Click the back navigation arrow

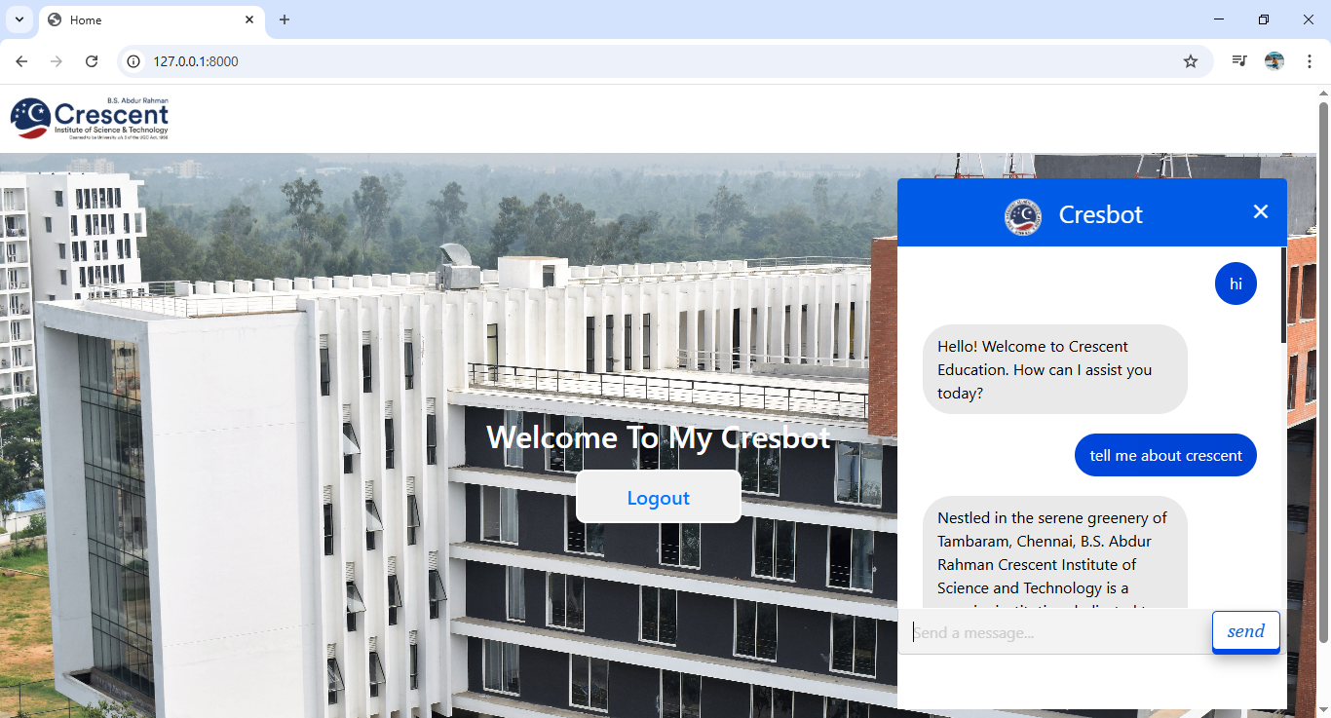click(x=21, y=60)
